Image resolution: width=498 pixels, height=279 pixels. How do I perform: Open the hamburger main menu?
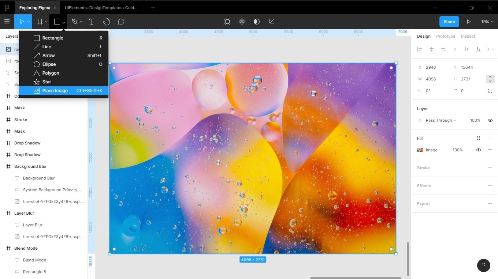[x=7, y=22]
